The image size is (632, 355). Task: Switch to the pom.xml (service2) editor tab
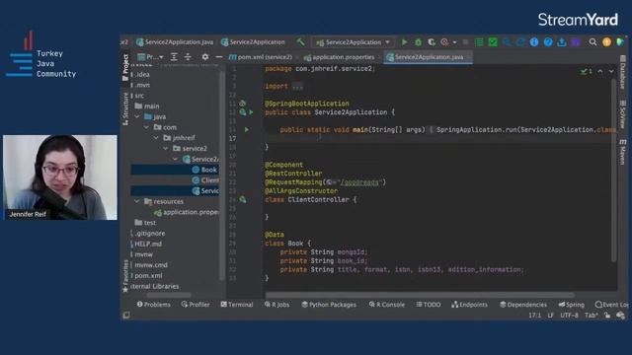point(261,57)
